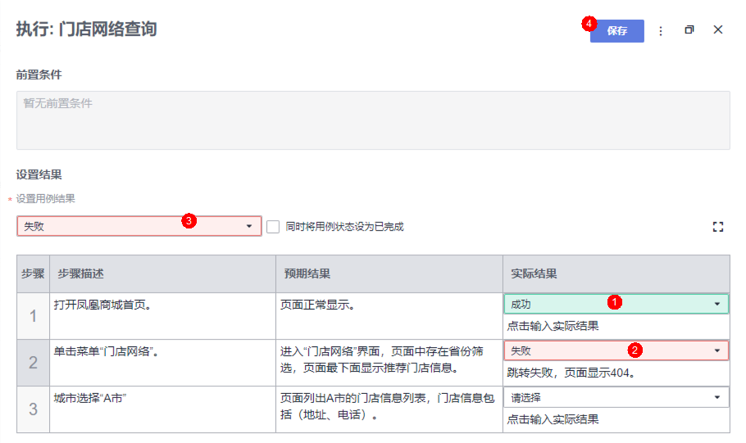746x443 pixels.
Task: Open step 2 actual result dropdown 失败
Action: [615, 350]
